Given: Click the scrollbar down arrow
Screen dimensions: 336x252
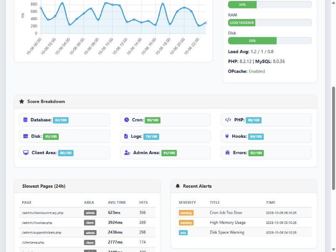Looking at the screenshot, I should pos(333,249).
